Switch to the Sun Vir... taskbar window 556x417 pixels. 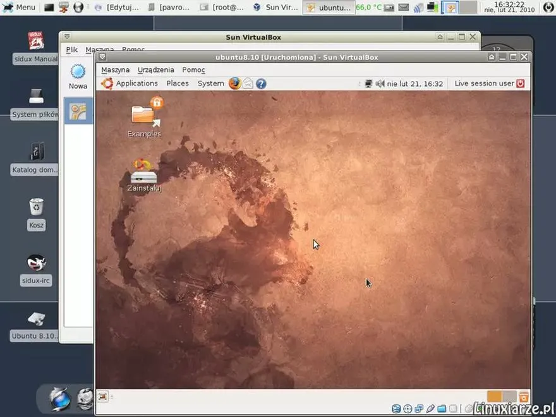(x=276, y=8)
